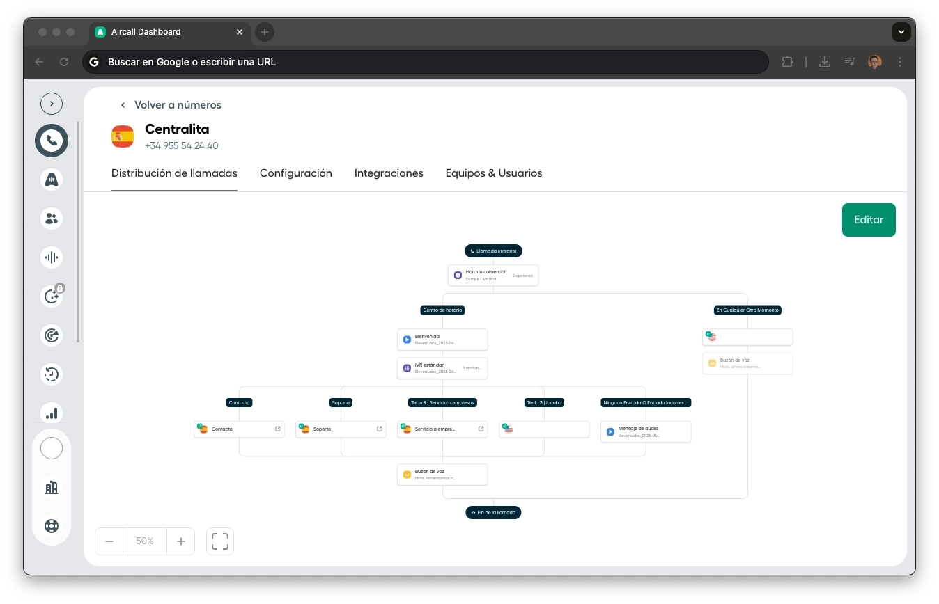Open the help wheel icon at sidebar bottom
This screenshot has height=604, width=939.
tap(51, 526)
